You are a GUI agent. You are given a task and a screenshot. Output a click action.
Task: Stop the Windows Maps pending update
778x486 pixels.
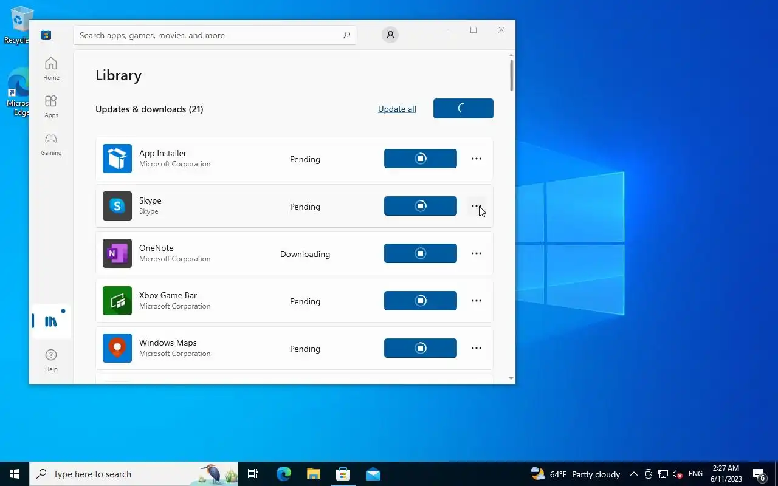point(421,348)
